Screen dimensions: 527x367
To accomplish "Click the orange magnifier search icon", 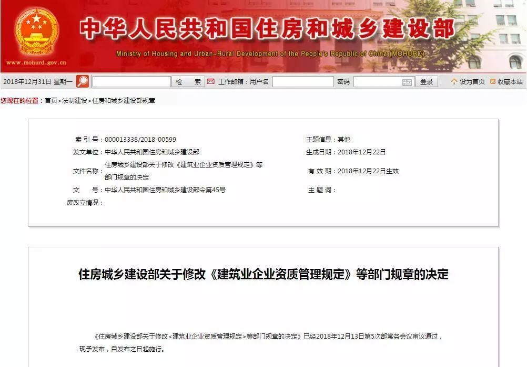I will coord(83,81).
